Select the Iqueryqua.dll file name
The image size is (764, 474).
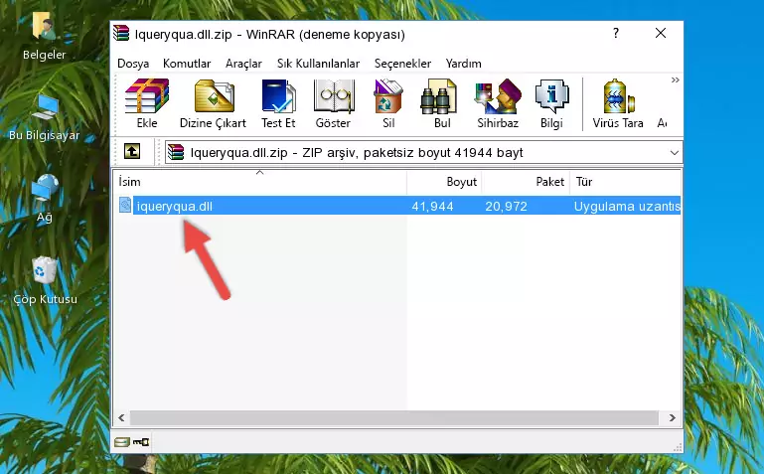(175, 206)
